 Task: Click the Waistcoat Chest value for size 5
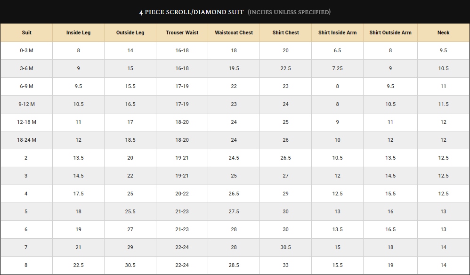click(234, 212)
